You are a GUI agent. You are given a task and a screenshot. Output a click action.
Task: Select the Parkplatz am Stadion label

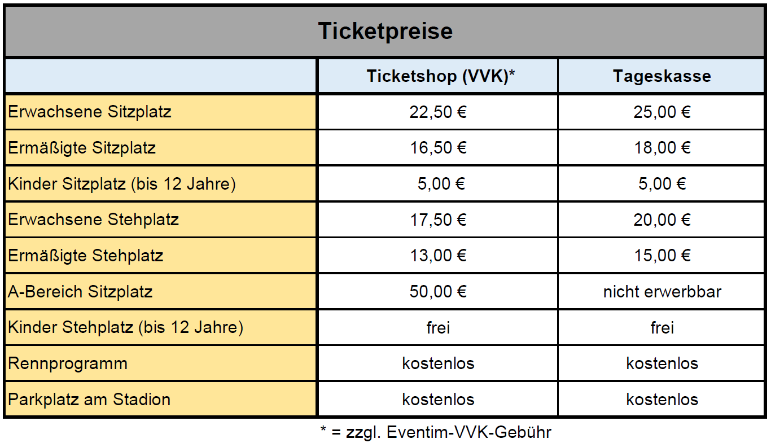click(x=89, y=400)
